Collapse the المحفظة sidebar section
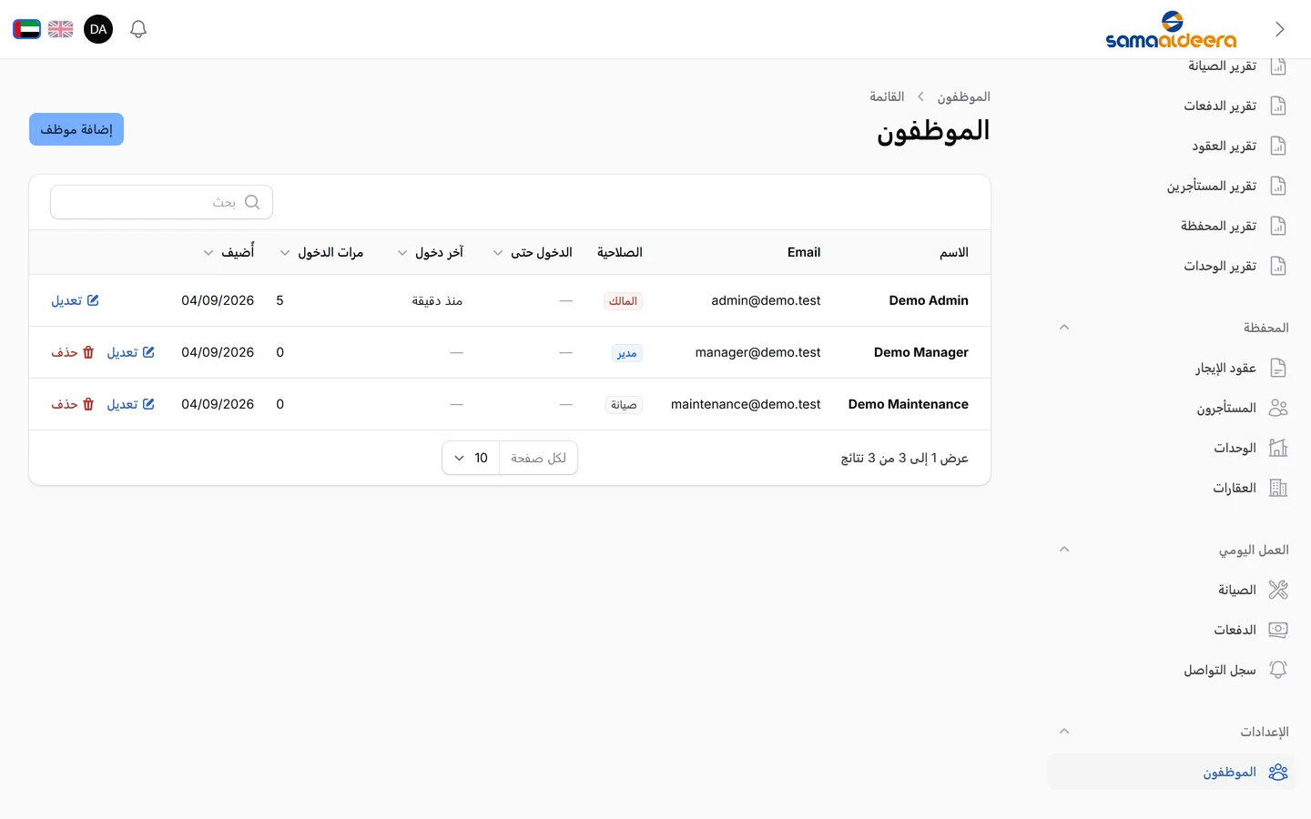The image size is (1311, 819). click(x=1064, y=328)
